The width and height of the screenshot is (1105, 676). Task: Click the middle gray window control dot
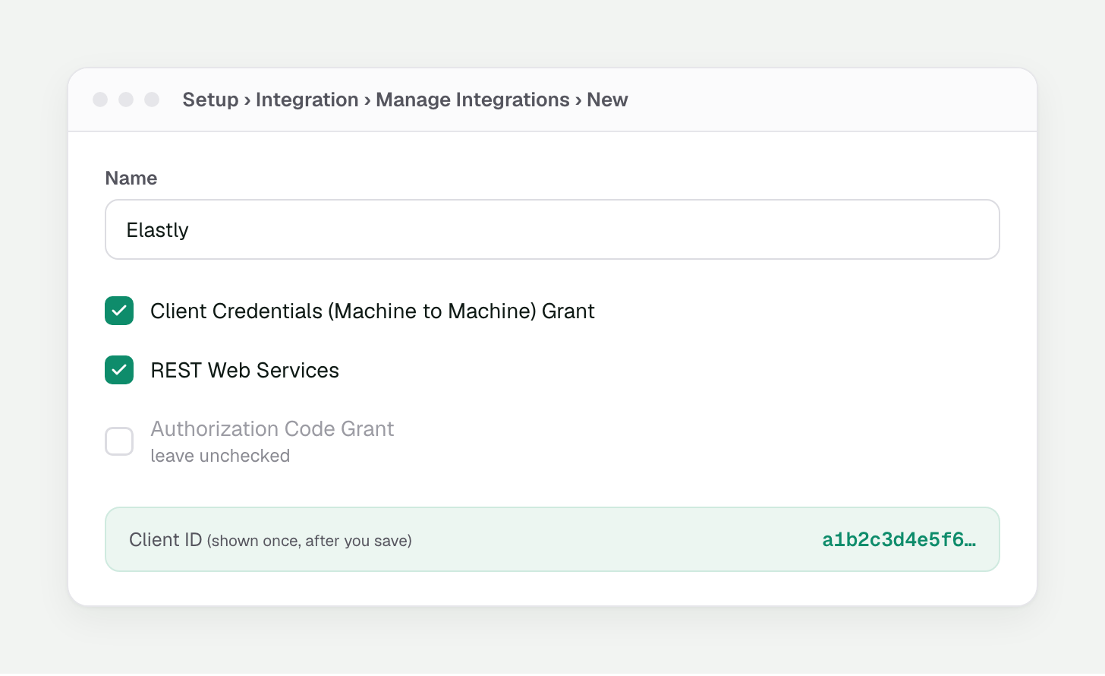point(126,100)
